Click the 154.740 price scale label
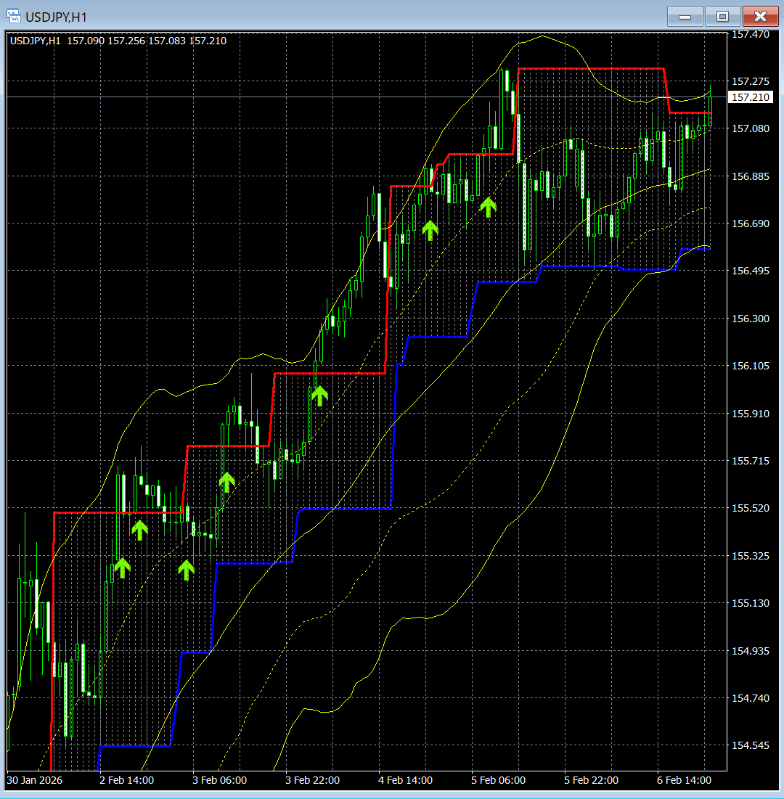 (751, 698)
